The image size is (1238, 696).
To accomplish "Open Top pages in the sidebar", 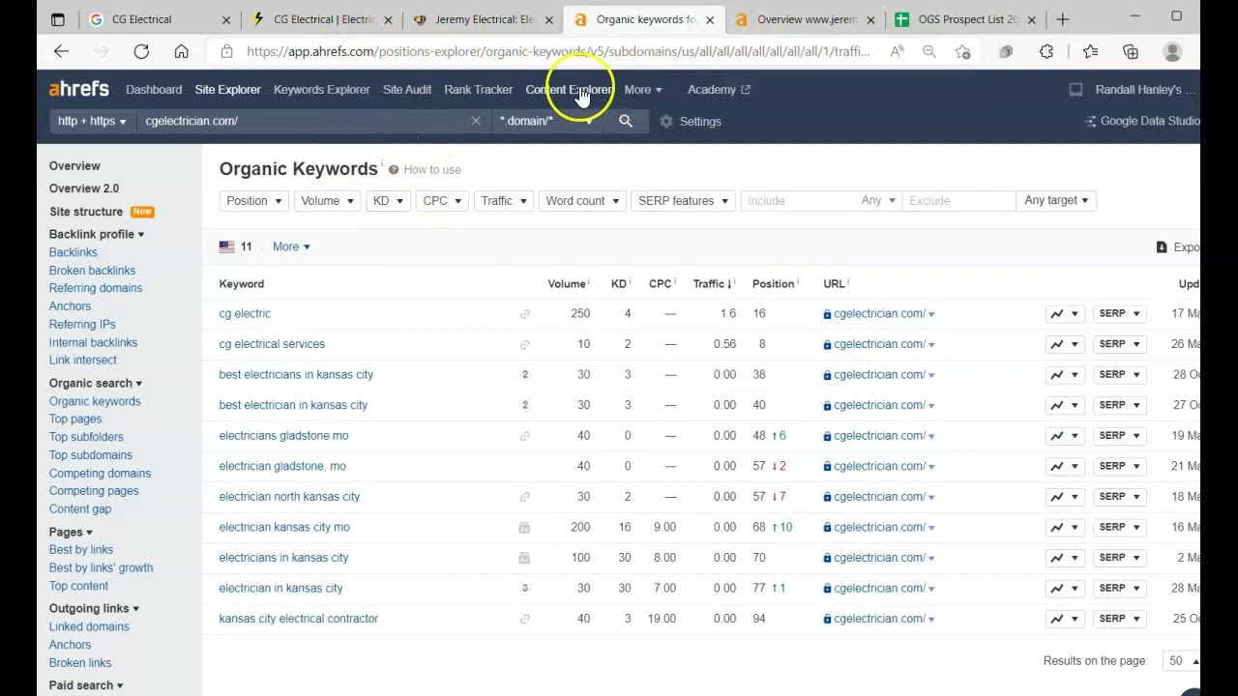I will [x=75, y=419].
